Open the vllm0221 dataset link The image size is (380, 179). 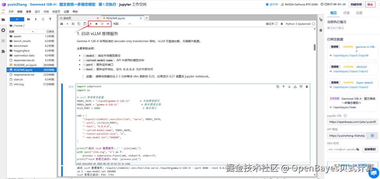click(362, 66)
